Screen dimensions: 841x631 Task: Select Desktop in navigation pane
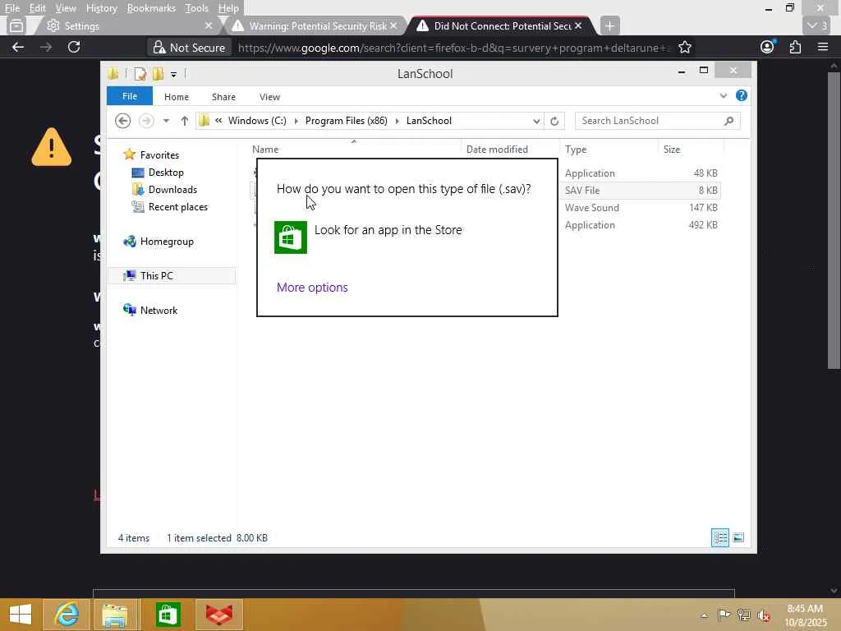coord(166,173)
